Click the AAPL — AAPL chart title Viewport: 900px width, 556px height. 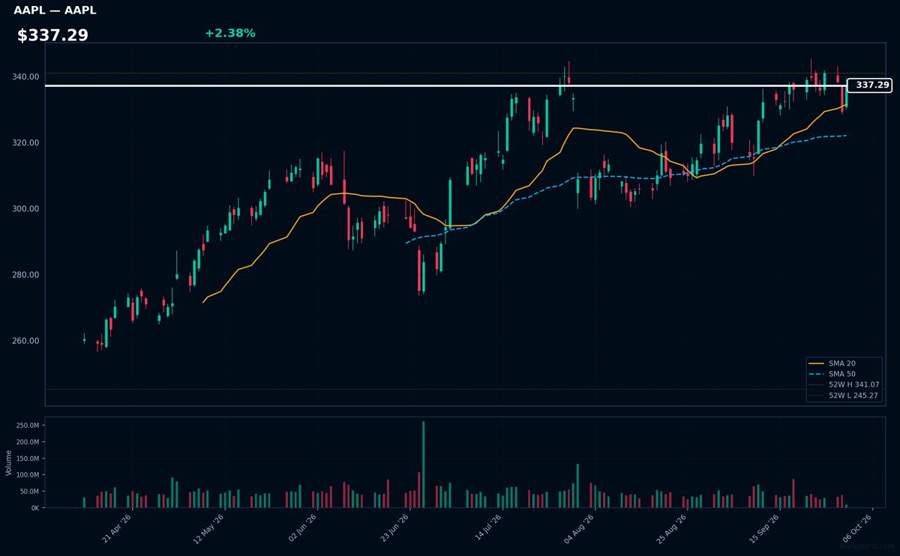tap(55, 10)
